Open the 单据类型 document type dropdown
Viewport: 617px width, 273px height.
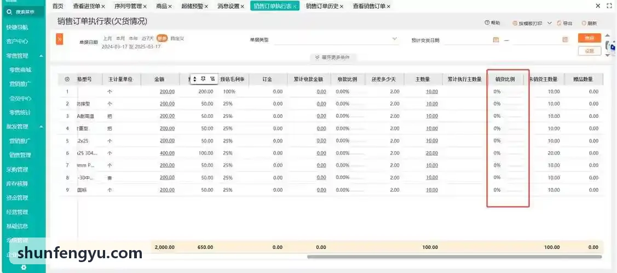pyautogui.click(x=395, y=39)
